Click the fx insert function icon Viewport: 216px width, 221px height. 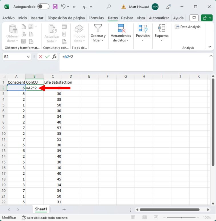tap(54, 57)
